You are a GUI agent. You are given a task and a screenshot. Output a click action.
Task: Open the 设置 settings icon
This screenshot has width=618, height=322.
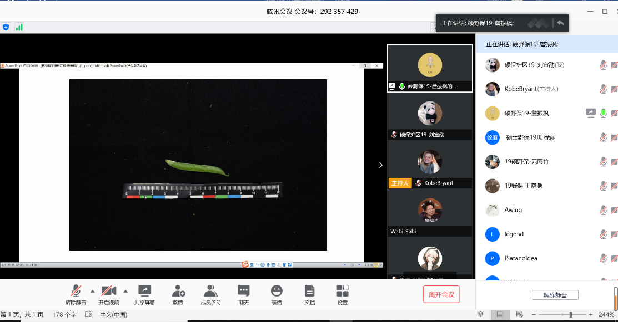pyautogui.click(x=343, y=290)
